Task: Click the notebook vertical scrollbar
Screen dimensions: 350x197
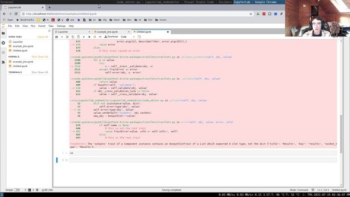Action: (x=341, y=134)
